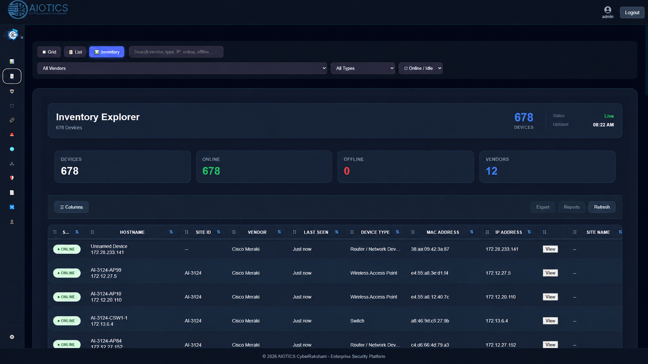Viewport: 648px width, 364px height.
Task: Open the bandage patch sidebar icon
Action: (12, 120)
